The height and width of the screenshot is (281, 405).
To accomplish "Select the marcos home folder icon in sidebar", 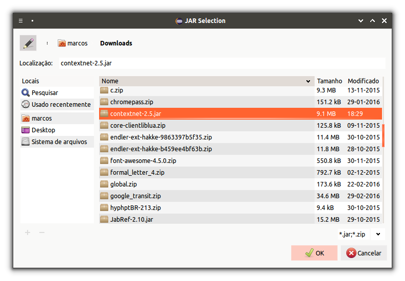I will pos(26,118).
